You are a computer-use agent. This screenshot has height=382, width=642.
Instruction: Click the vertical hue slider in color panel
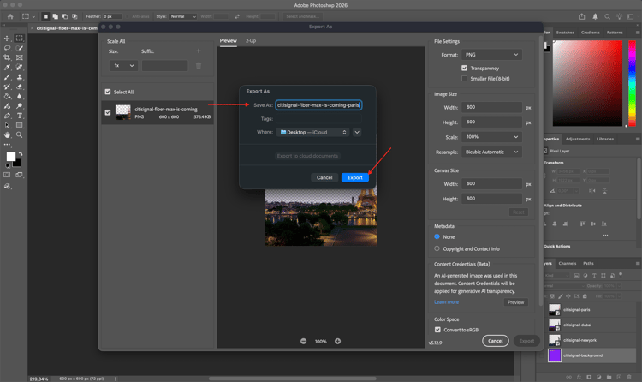[632, 81]
